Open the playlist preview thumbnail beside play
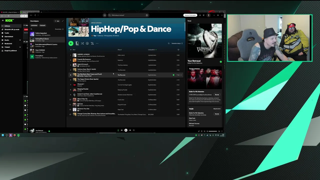320x180 pixels. click(77, 43)
